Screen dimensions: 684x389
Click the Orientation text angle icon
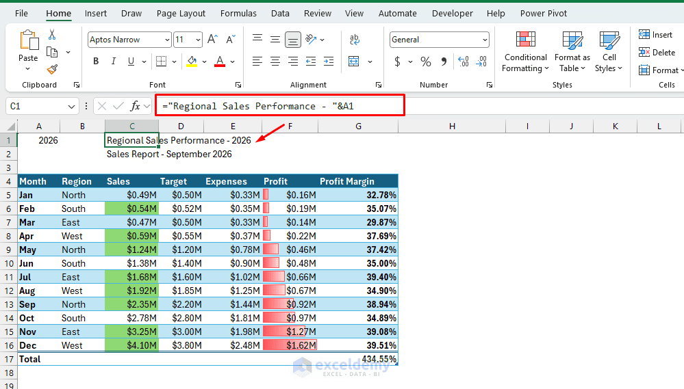tap(311, 39)
